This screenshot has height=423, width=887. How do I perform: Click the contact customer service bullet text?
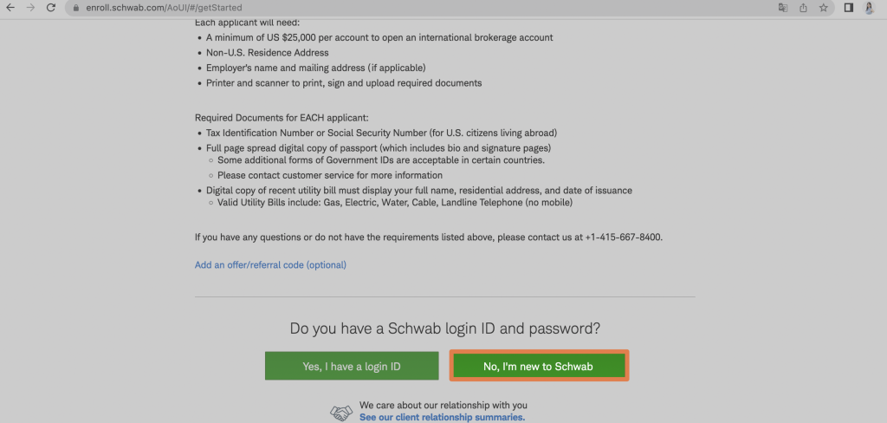[330, 176]
